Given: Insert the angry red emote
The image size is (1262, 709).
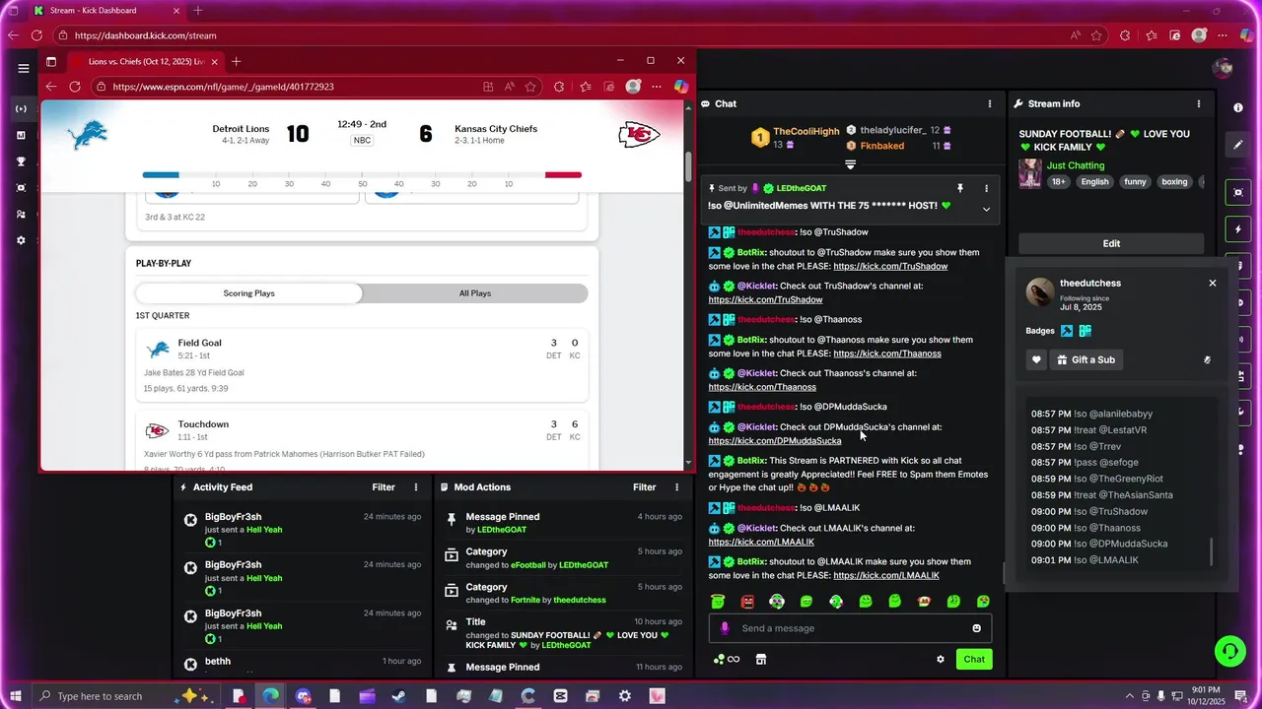Looking at the screenshot, I should point(747,601).
